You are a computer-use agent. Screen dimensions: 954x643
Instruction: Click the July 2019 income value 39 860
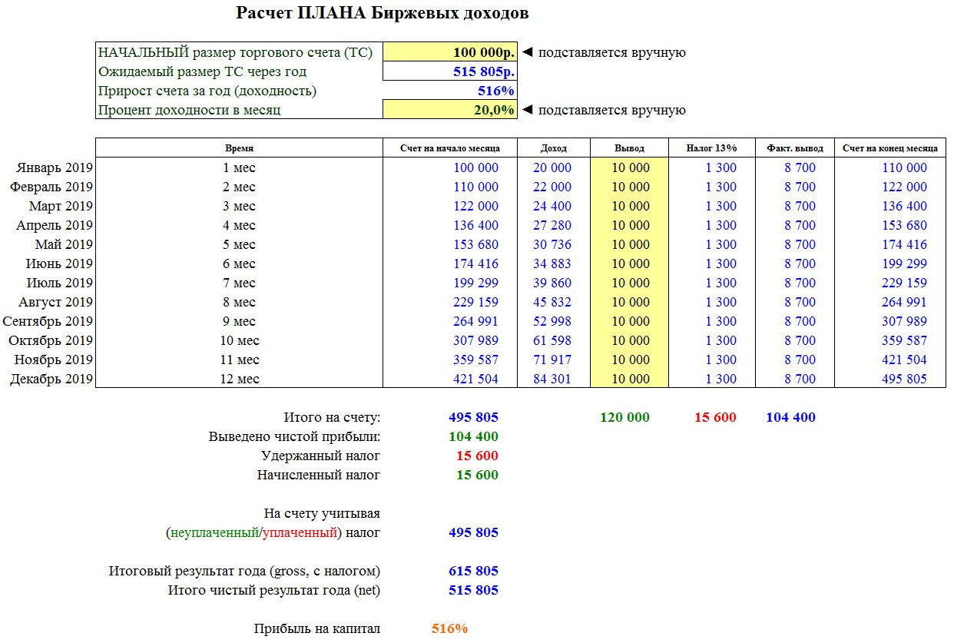552,283
